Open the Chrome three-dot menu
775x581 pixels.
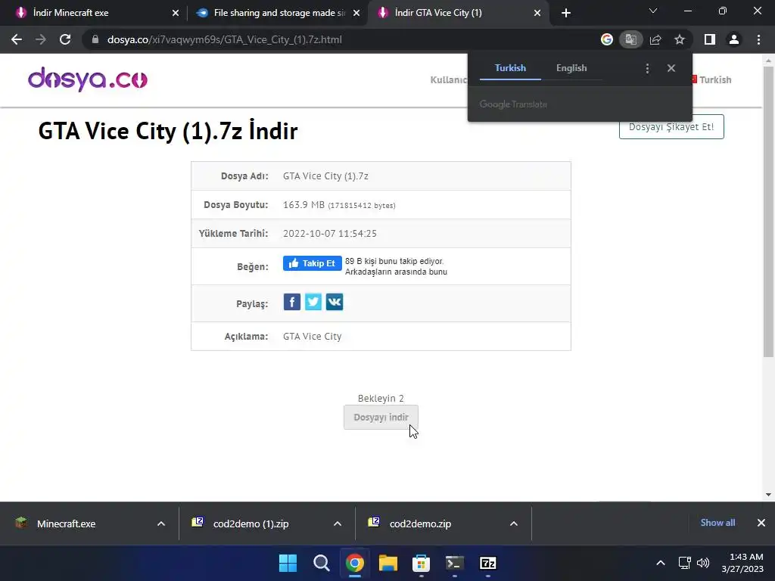coord(758,39)
